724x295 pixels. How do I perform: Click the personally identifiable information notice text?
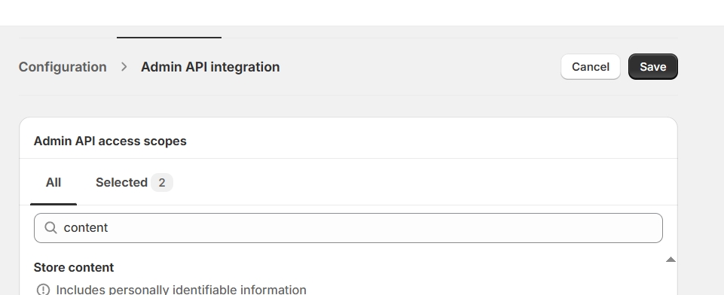coord(181,290)
